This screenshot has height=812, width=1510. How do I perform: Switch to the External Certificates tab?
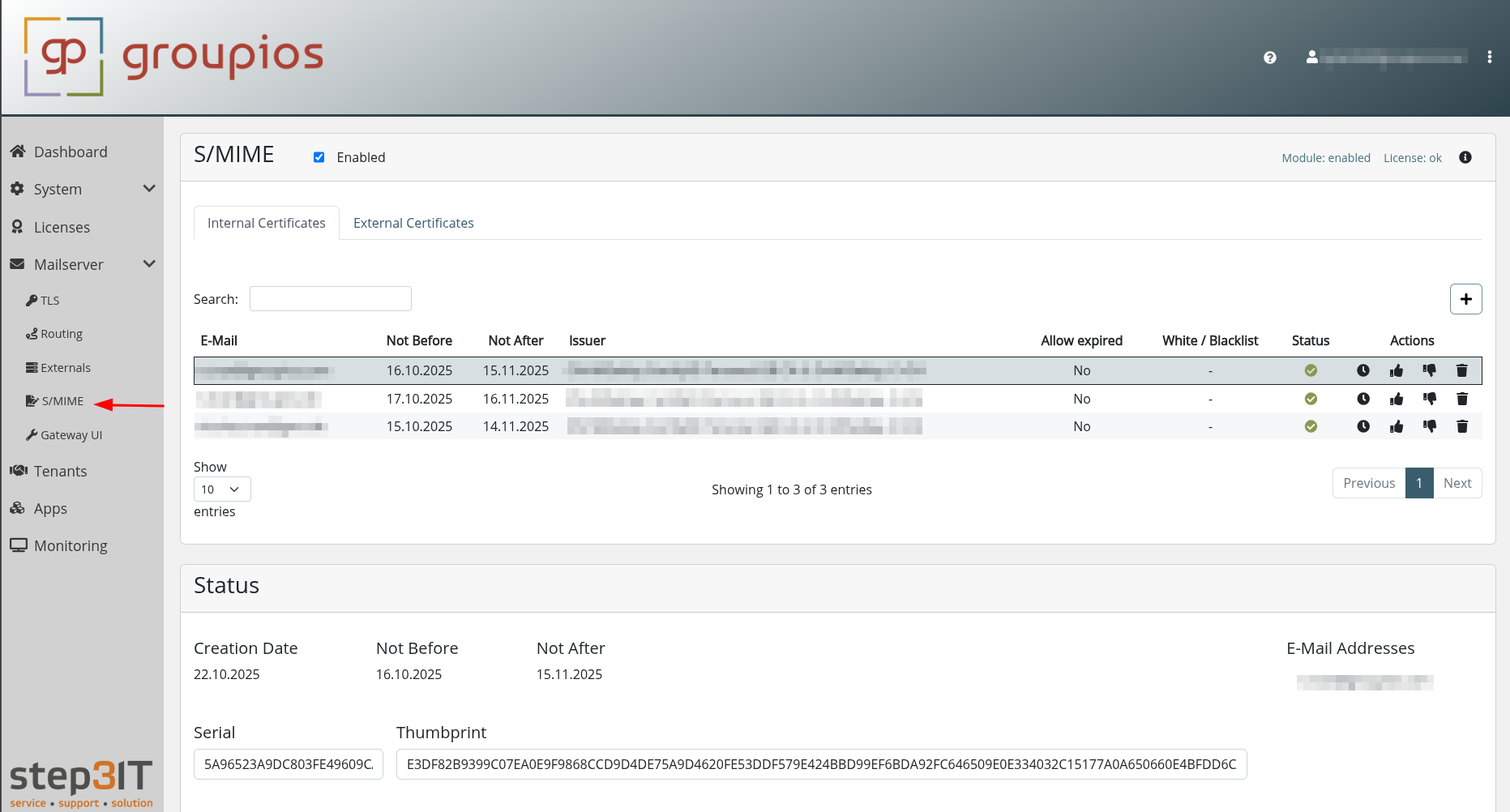[413, 223]
